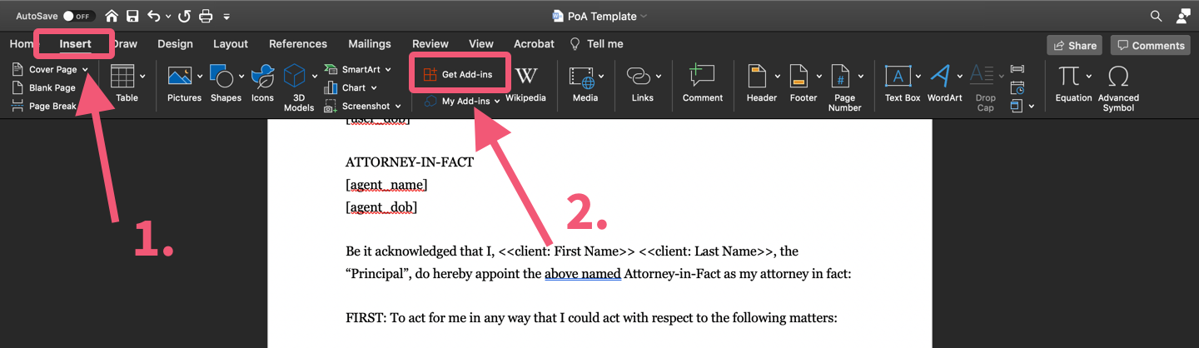Viewport: 1199px width, 348px height.
Task: Click the Redo circular arrow icon
Action: click(186, 16)
